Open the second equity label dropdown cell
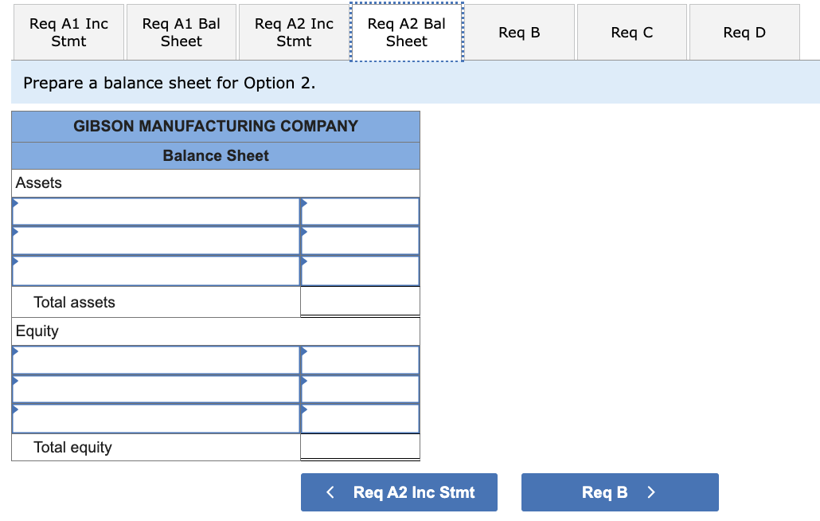Viewport: 820px width, 521px height. click(x=155, y=389)
